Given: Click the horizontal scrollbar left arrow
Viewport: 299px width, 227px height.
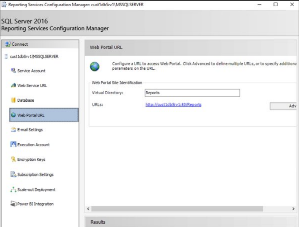Looking at the screenshot, I should pyautogui.click(x=88, y=209).
